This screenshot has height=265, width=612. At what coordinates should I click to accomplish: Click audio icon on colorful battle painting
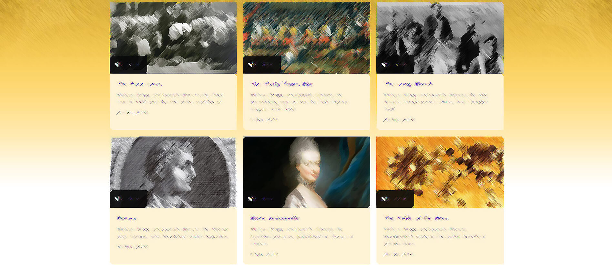coord(251,65)
